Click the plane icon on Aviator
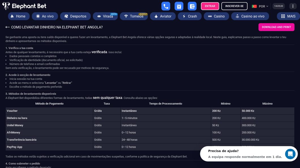Viewport: 300px width, 168px height. [x=156, y=16]
